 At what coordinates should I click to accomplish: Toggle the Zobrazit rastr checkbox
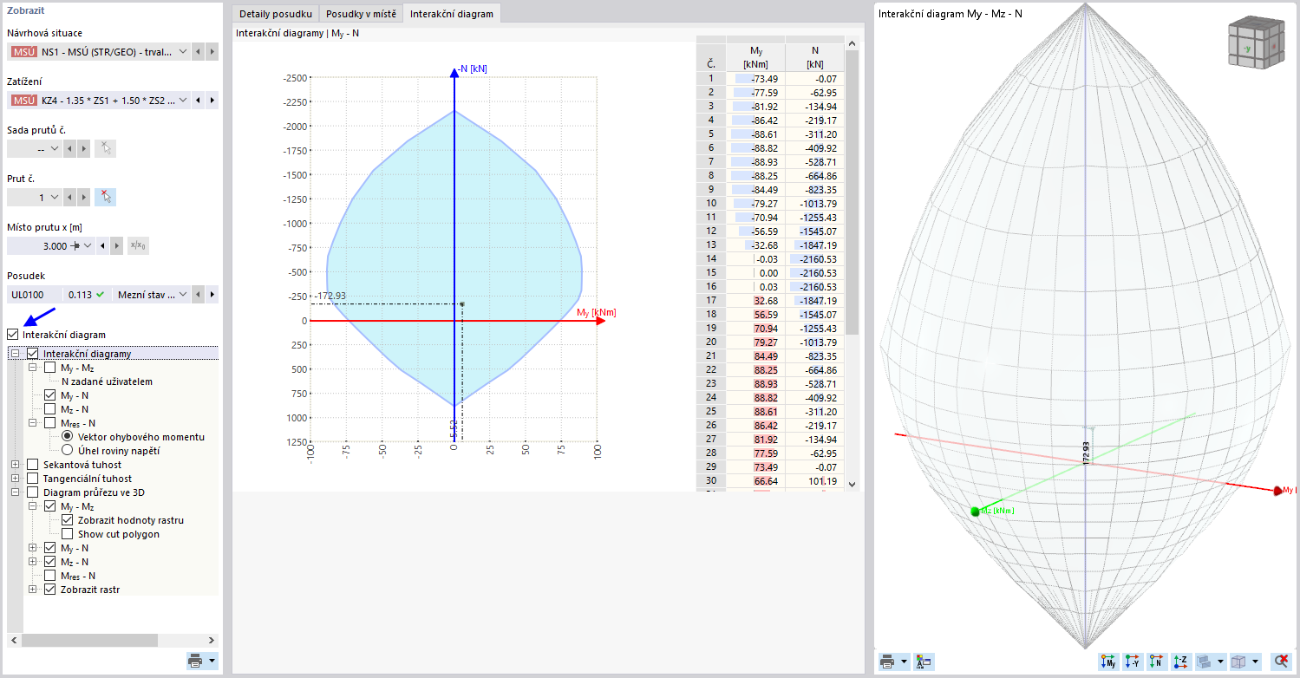click(50, 590)
